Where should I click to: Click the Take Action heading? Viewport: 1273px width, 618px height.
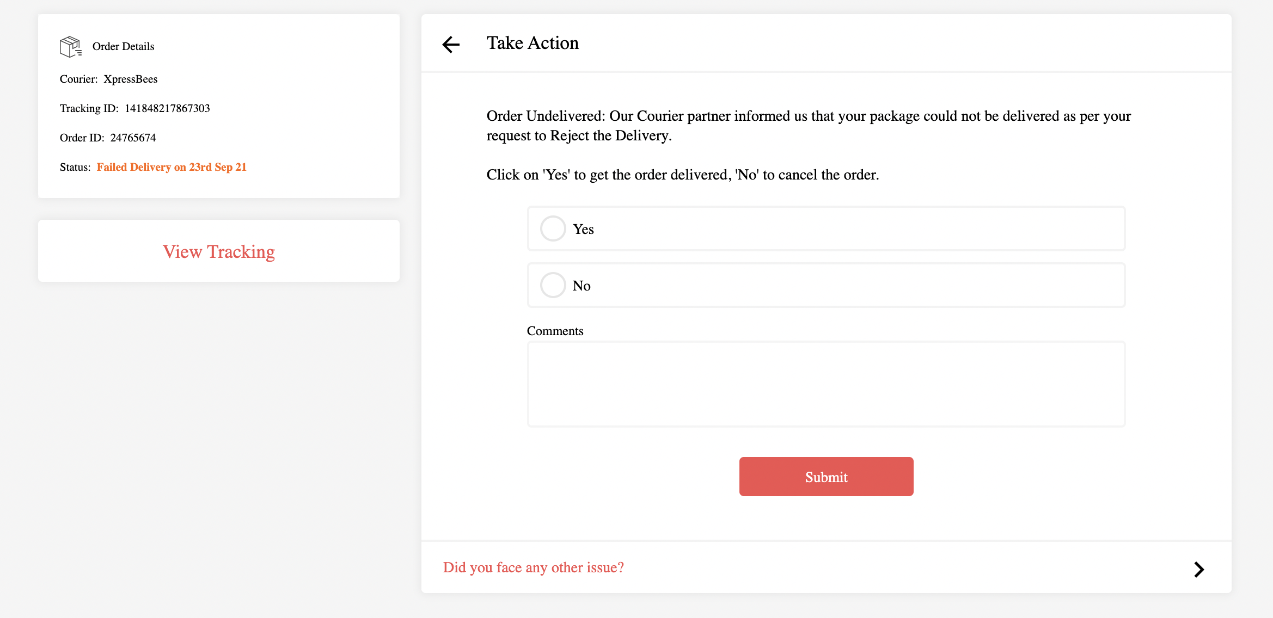tap(532, 43)
